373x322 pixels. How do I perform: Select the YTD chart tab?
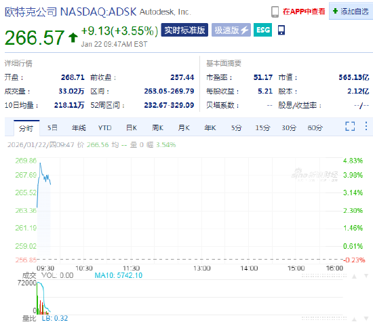(105, 128)
